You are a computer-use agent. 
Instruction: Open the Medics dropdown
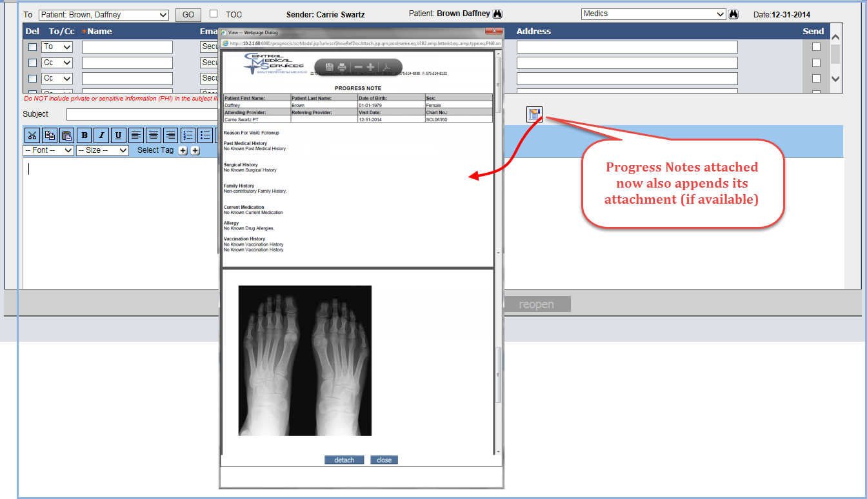[x=653, y=14]
